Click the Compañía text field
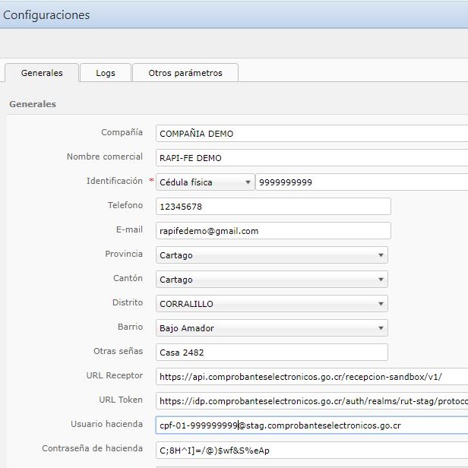 [x=311, y=134]
